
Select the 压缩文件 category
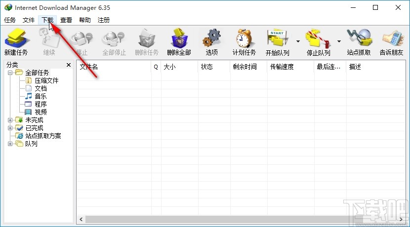click(46, 80)
